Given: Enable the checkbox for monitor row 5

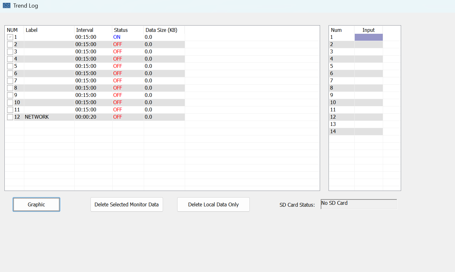Looking at the screenshot, I should 10,66.
